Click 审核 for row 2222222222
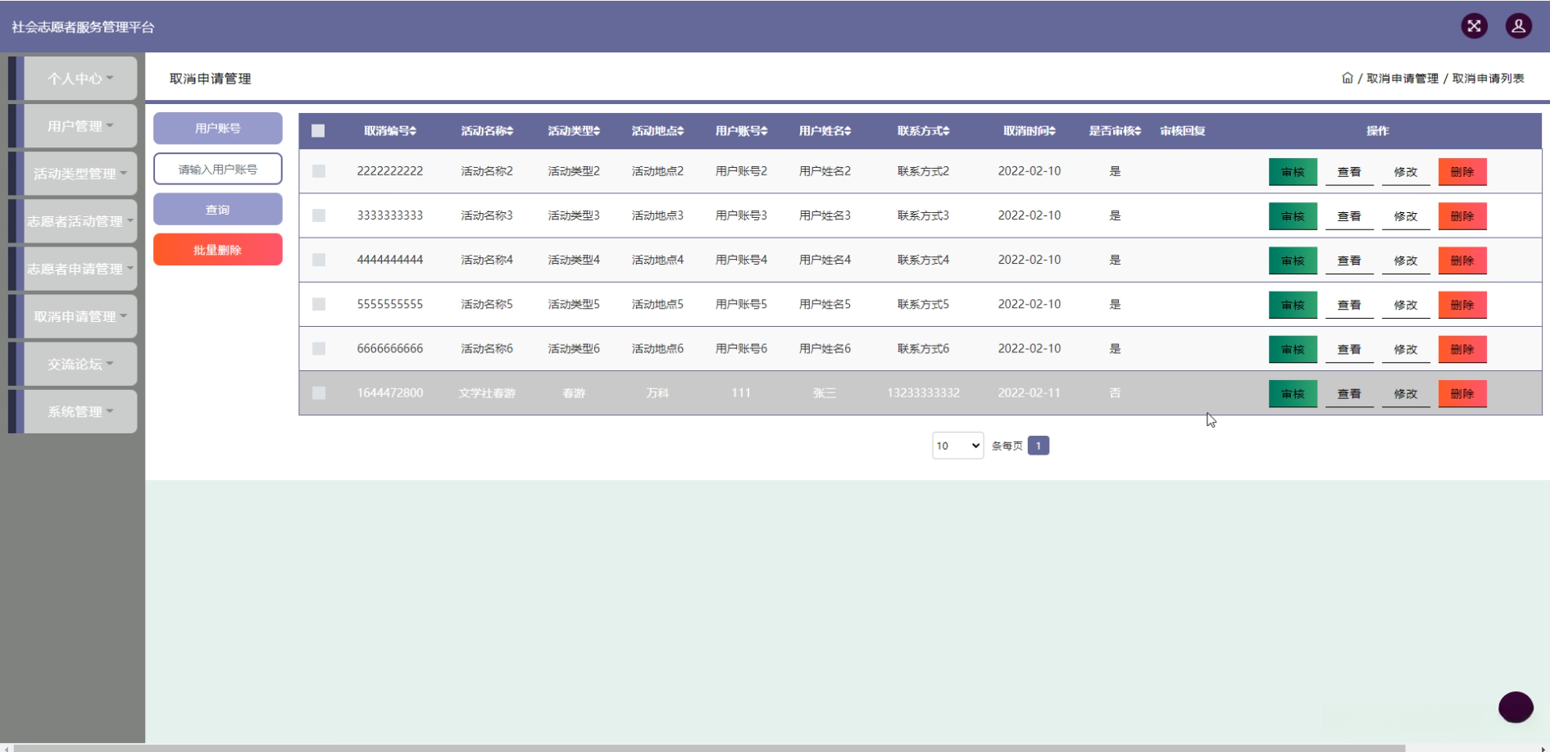Screen dimensions: 1550x752 pyautogui.click(x=1293, y=172)
